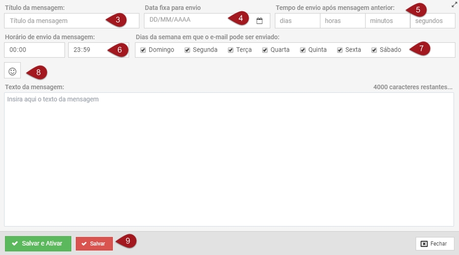This screenshot has width=459, height=255.
Task: Close the dialog with Fechar button
Action: [435, 244]
